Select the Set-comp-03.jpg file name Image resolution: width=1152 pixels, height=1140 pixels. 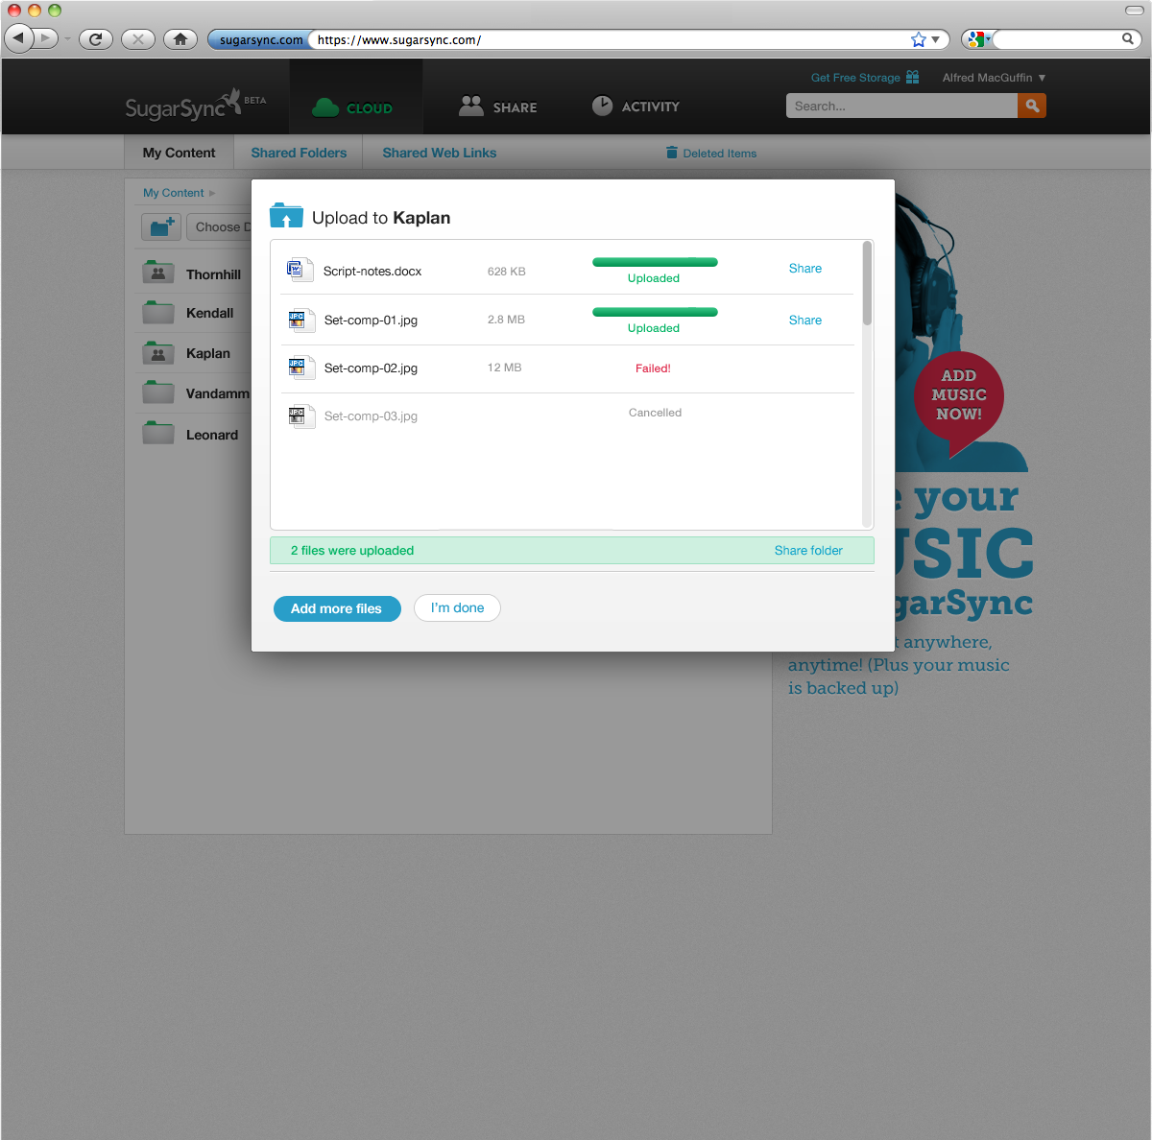tap(371, 416)
